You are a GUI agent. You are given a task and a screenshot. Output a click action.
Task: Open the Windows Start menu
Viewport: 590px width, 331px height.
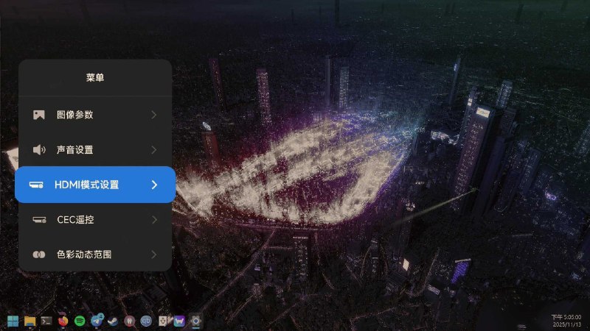(13, 321)
